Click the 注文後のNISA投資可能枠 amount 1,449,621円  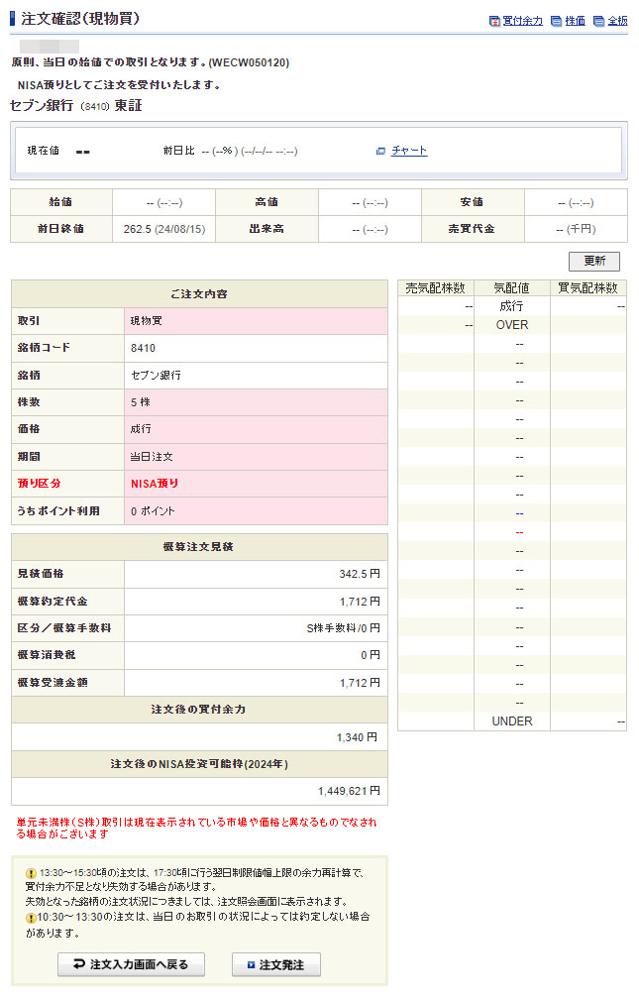(349, 791)
